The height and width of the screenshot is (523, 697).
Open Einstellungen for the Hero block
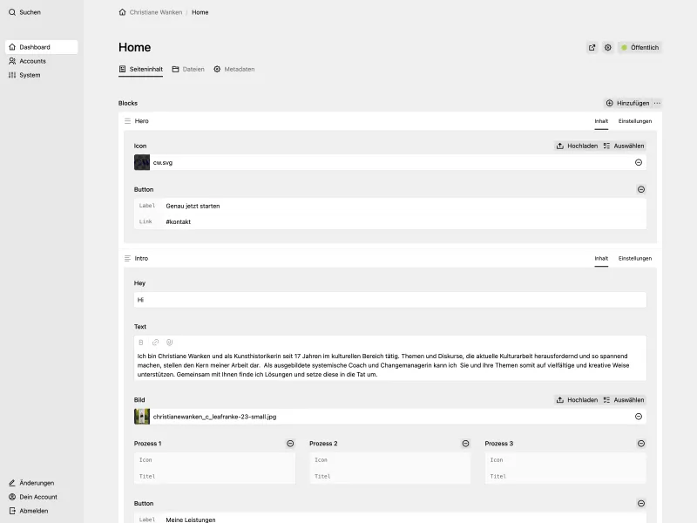coord(635,121)
